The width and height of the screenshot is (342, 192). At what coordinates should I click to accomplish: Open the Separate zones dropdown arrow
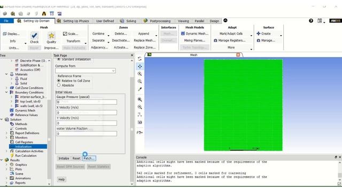click(x=108, y=42)
